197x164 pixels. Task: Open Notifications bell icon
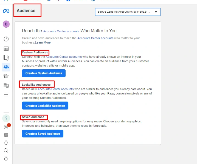pyautogui.click(x=6, y=143)
